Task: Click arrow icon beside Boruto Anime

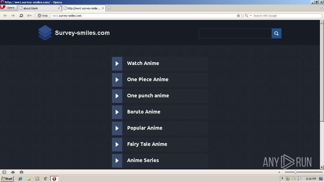Action: click(117, 112)
